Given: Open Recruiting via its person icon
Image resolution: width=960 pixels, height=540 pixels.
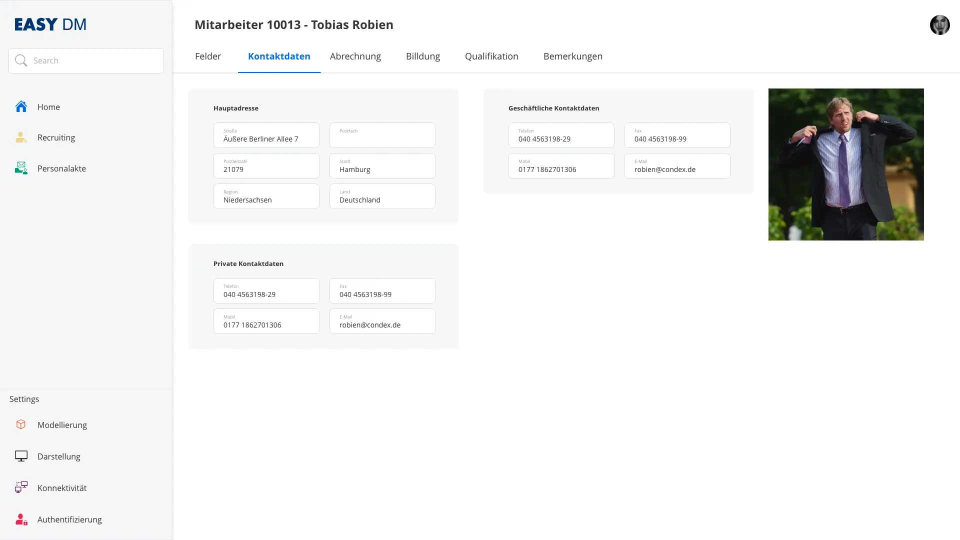Looking at the screenshot, I should [21, 137].
